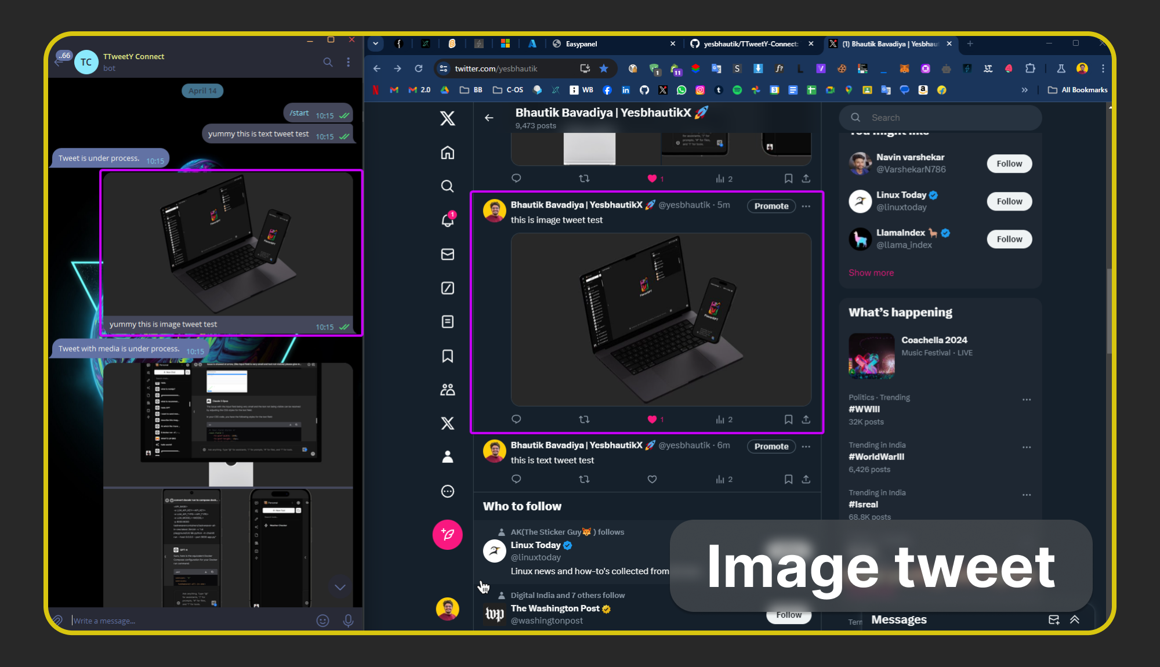Open Notifications bell in Twitter sidebar

coord(447,220)
